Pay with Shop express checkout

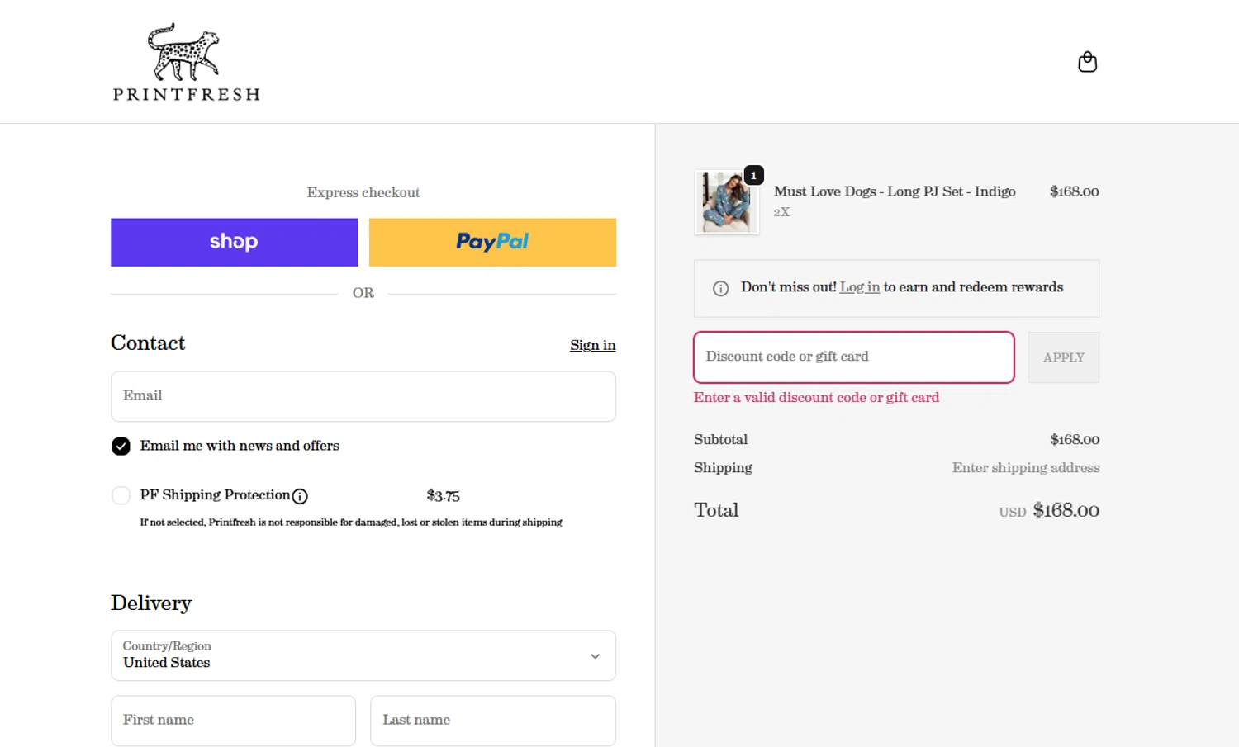[x=235, y=242]
